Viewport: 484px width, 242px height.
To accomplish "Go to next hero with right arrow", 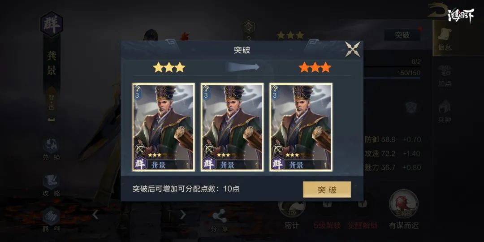I will [183, 214].
